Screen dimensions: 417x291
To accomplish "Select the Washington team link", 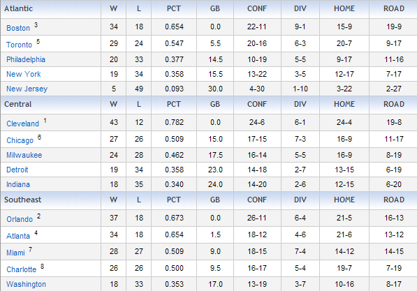I will [26, 284].
